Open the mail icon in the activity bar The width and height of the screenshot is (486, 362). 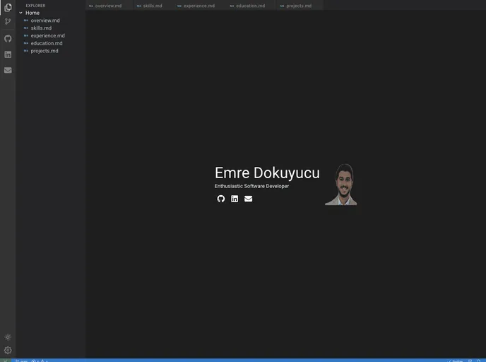point(8,70)
